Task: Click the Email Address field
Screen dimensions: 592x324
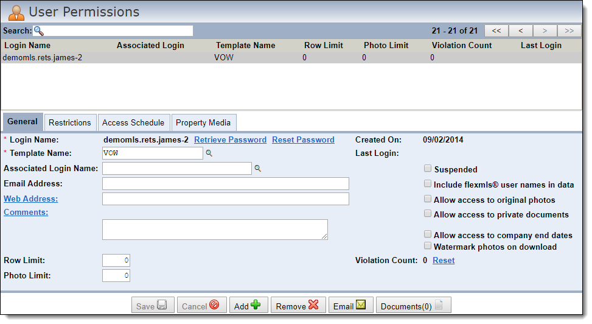Action: pos(225,184)
